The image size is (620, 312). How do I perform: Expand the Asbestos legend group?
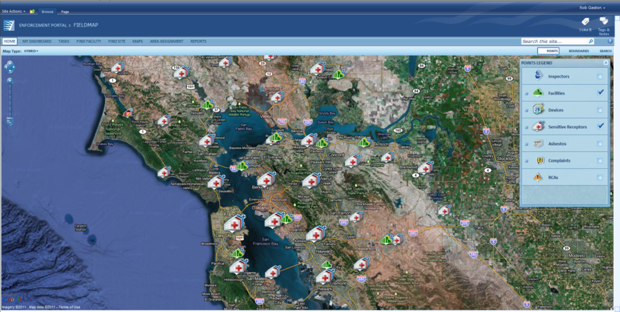(526, 144)
